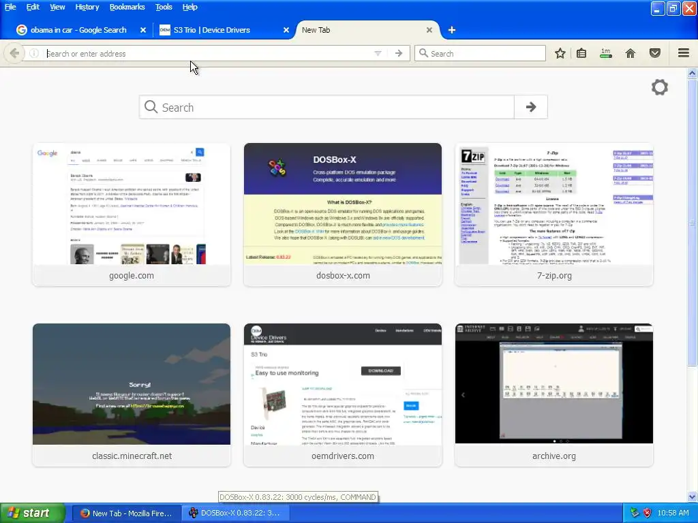
Task: Go to home page via house icon
Action: point(631,53)
